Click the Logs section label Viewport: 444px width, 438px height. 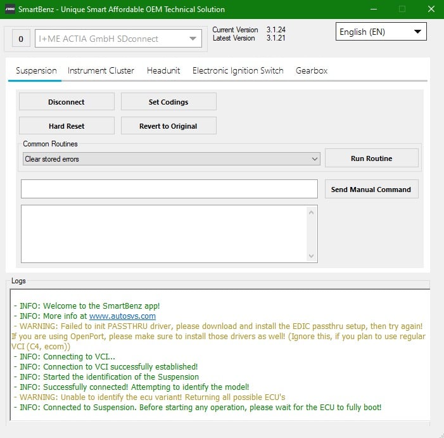(18, 281)
